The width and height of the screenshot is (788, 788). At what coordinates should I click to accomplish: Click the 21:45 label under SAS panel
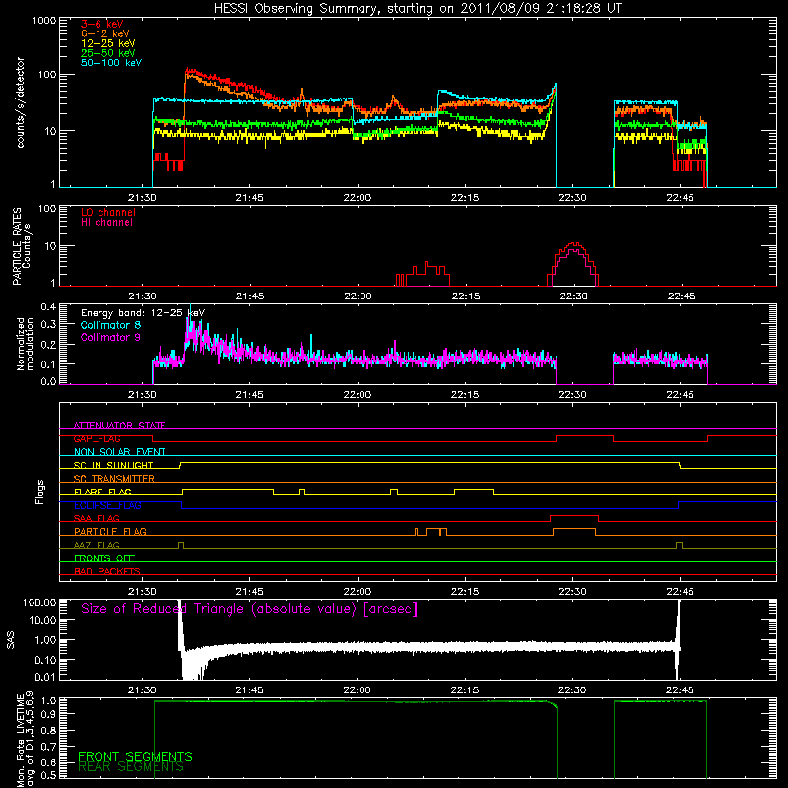249,690
